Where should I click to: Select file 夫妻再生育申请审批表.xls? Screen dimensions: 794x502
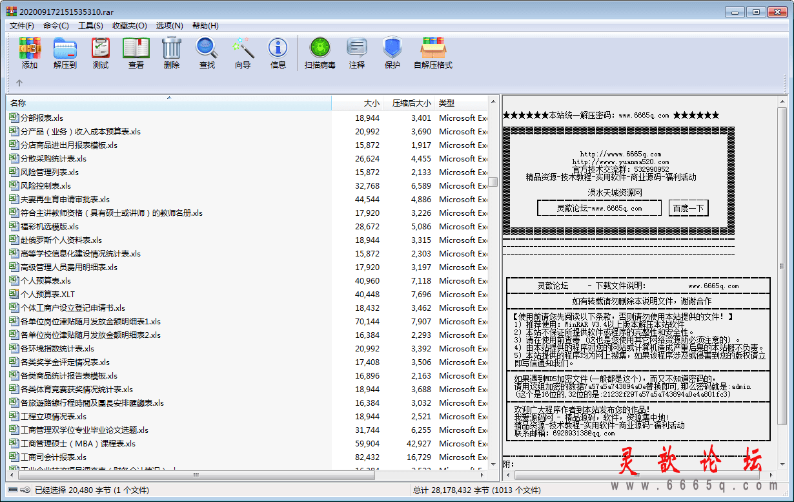tap(65, 199)
